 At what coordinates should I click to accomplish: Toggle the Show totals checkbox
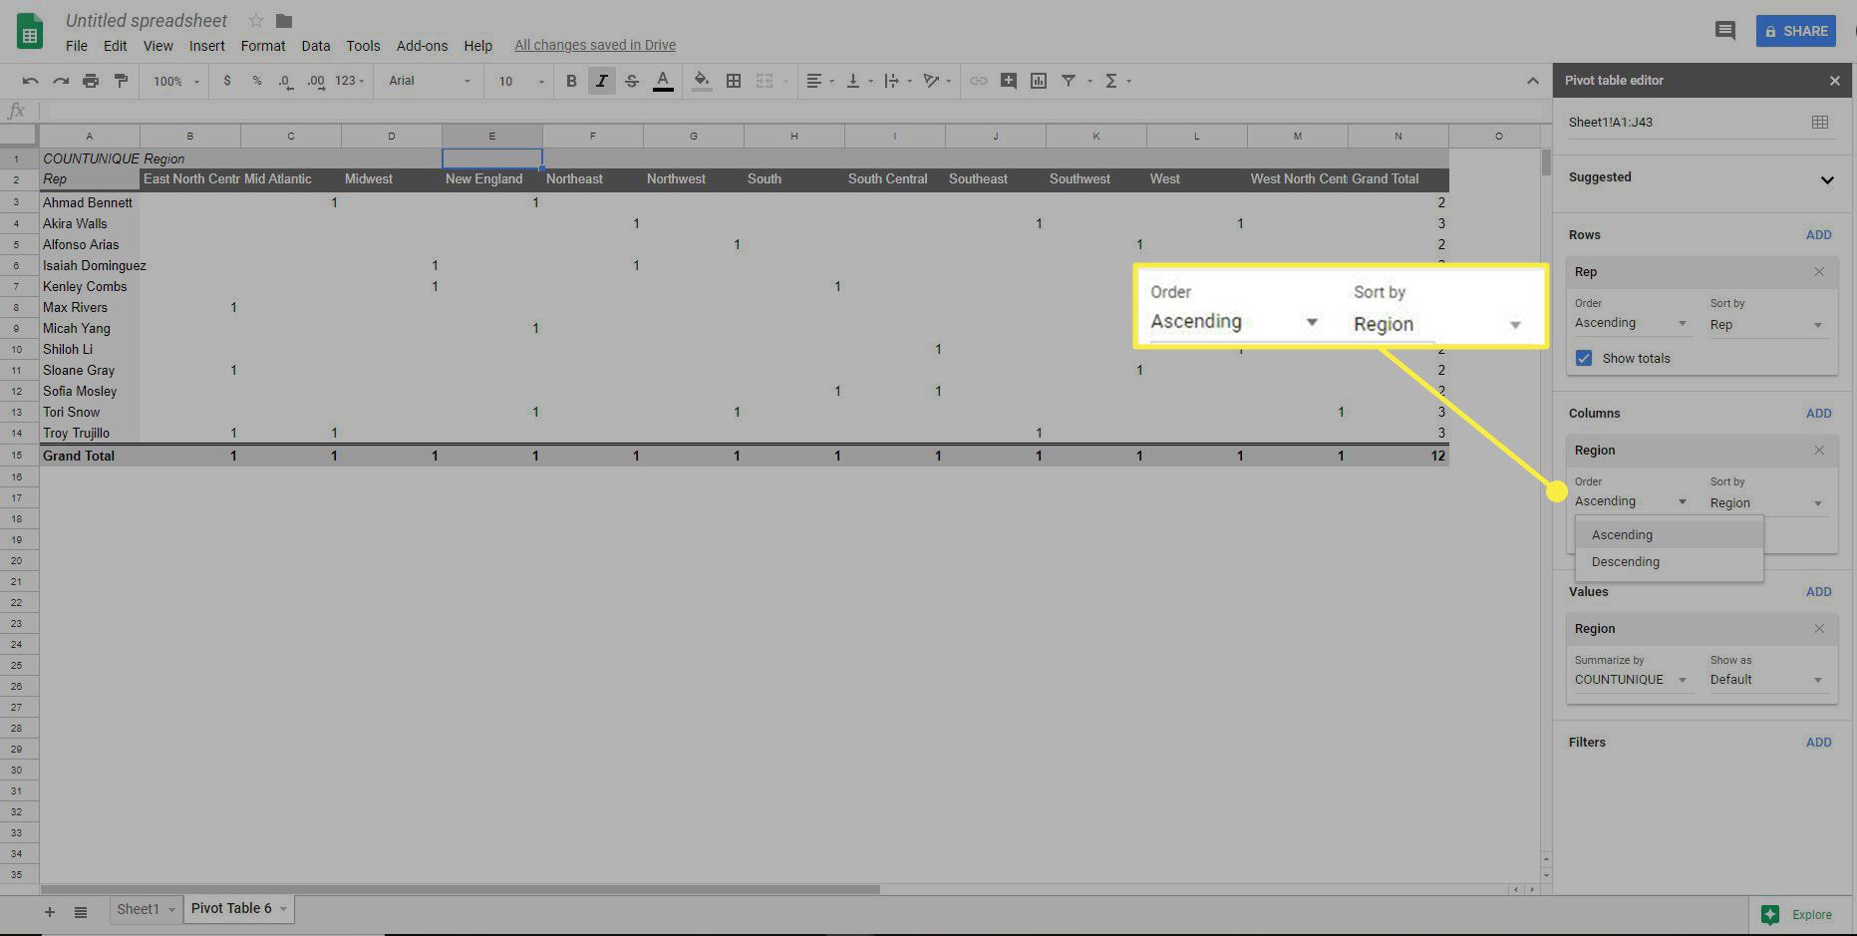pos(1584,358)
